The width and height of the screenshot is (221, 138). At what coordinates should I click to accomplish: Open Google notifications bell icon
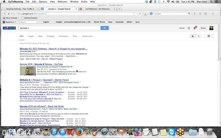[195, 28]
